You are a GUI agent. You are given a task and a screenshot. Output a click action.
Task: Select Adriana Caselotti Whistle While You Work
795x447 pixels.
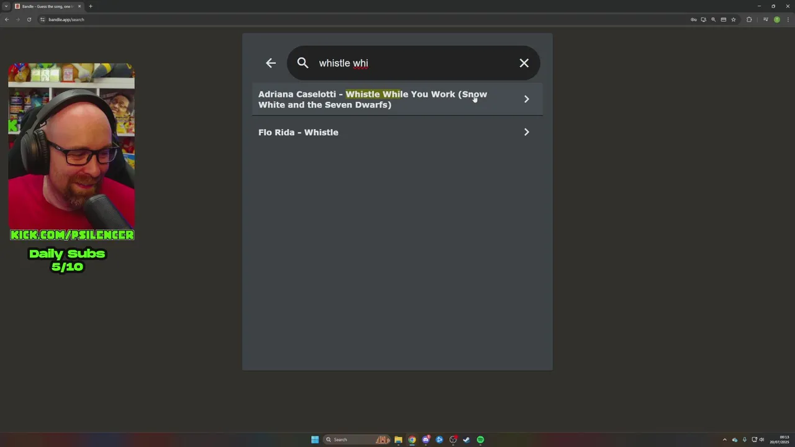tap(397, 99)
